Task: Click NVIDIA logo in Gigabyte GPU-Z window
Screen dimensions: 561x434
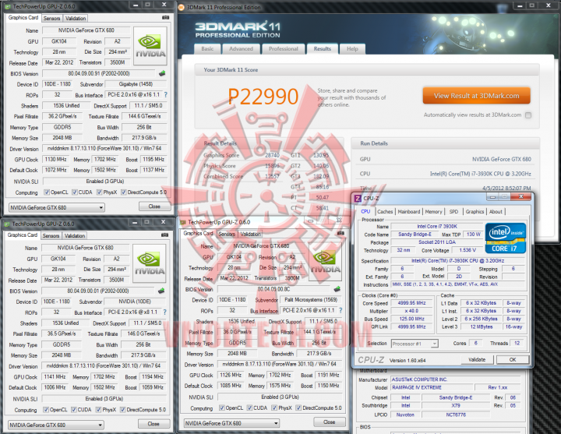Action: pyautogui.click(x=150, y=46)
